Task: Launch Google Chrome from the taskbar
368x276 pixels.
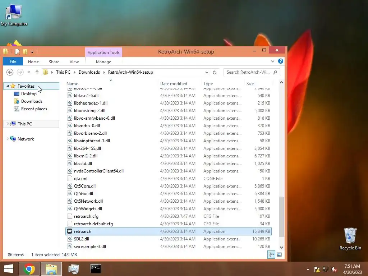Action: pos(29,269)
